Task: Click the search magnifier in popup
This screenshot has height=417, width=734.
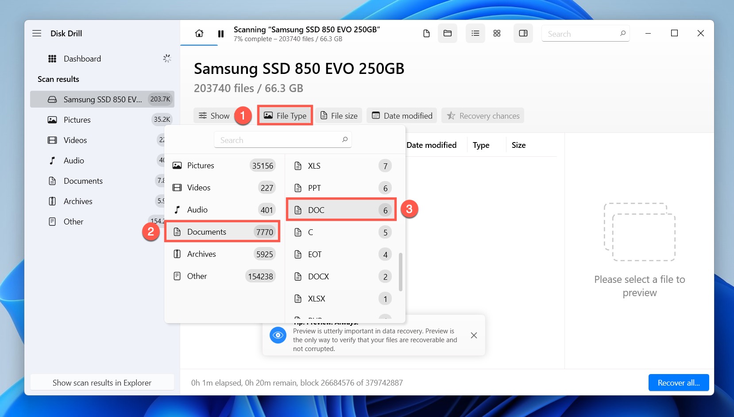Action: click(345, 139)
